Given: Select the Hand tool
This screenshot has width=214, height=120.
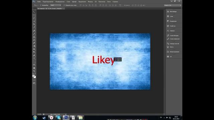Looking at the screenshot, I should pos(34,68).
